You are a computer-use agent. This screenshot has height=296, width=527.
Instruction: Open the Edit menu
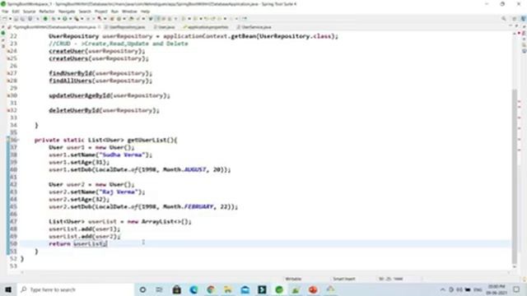(x=16, y=12)
